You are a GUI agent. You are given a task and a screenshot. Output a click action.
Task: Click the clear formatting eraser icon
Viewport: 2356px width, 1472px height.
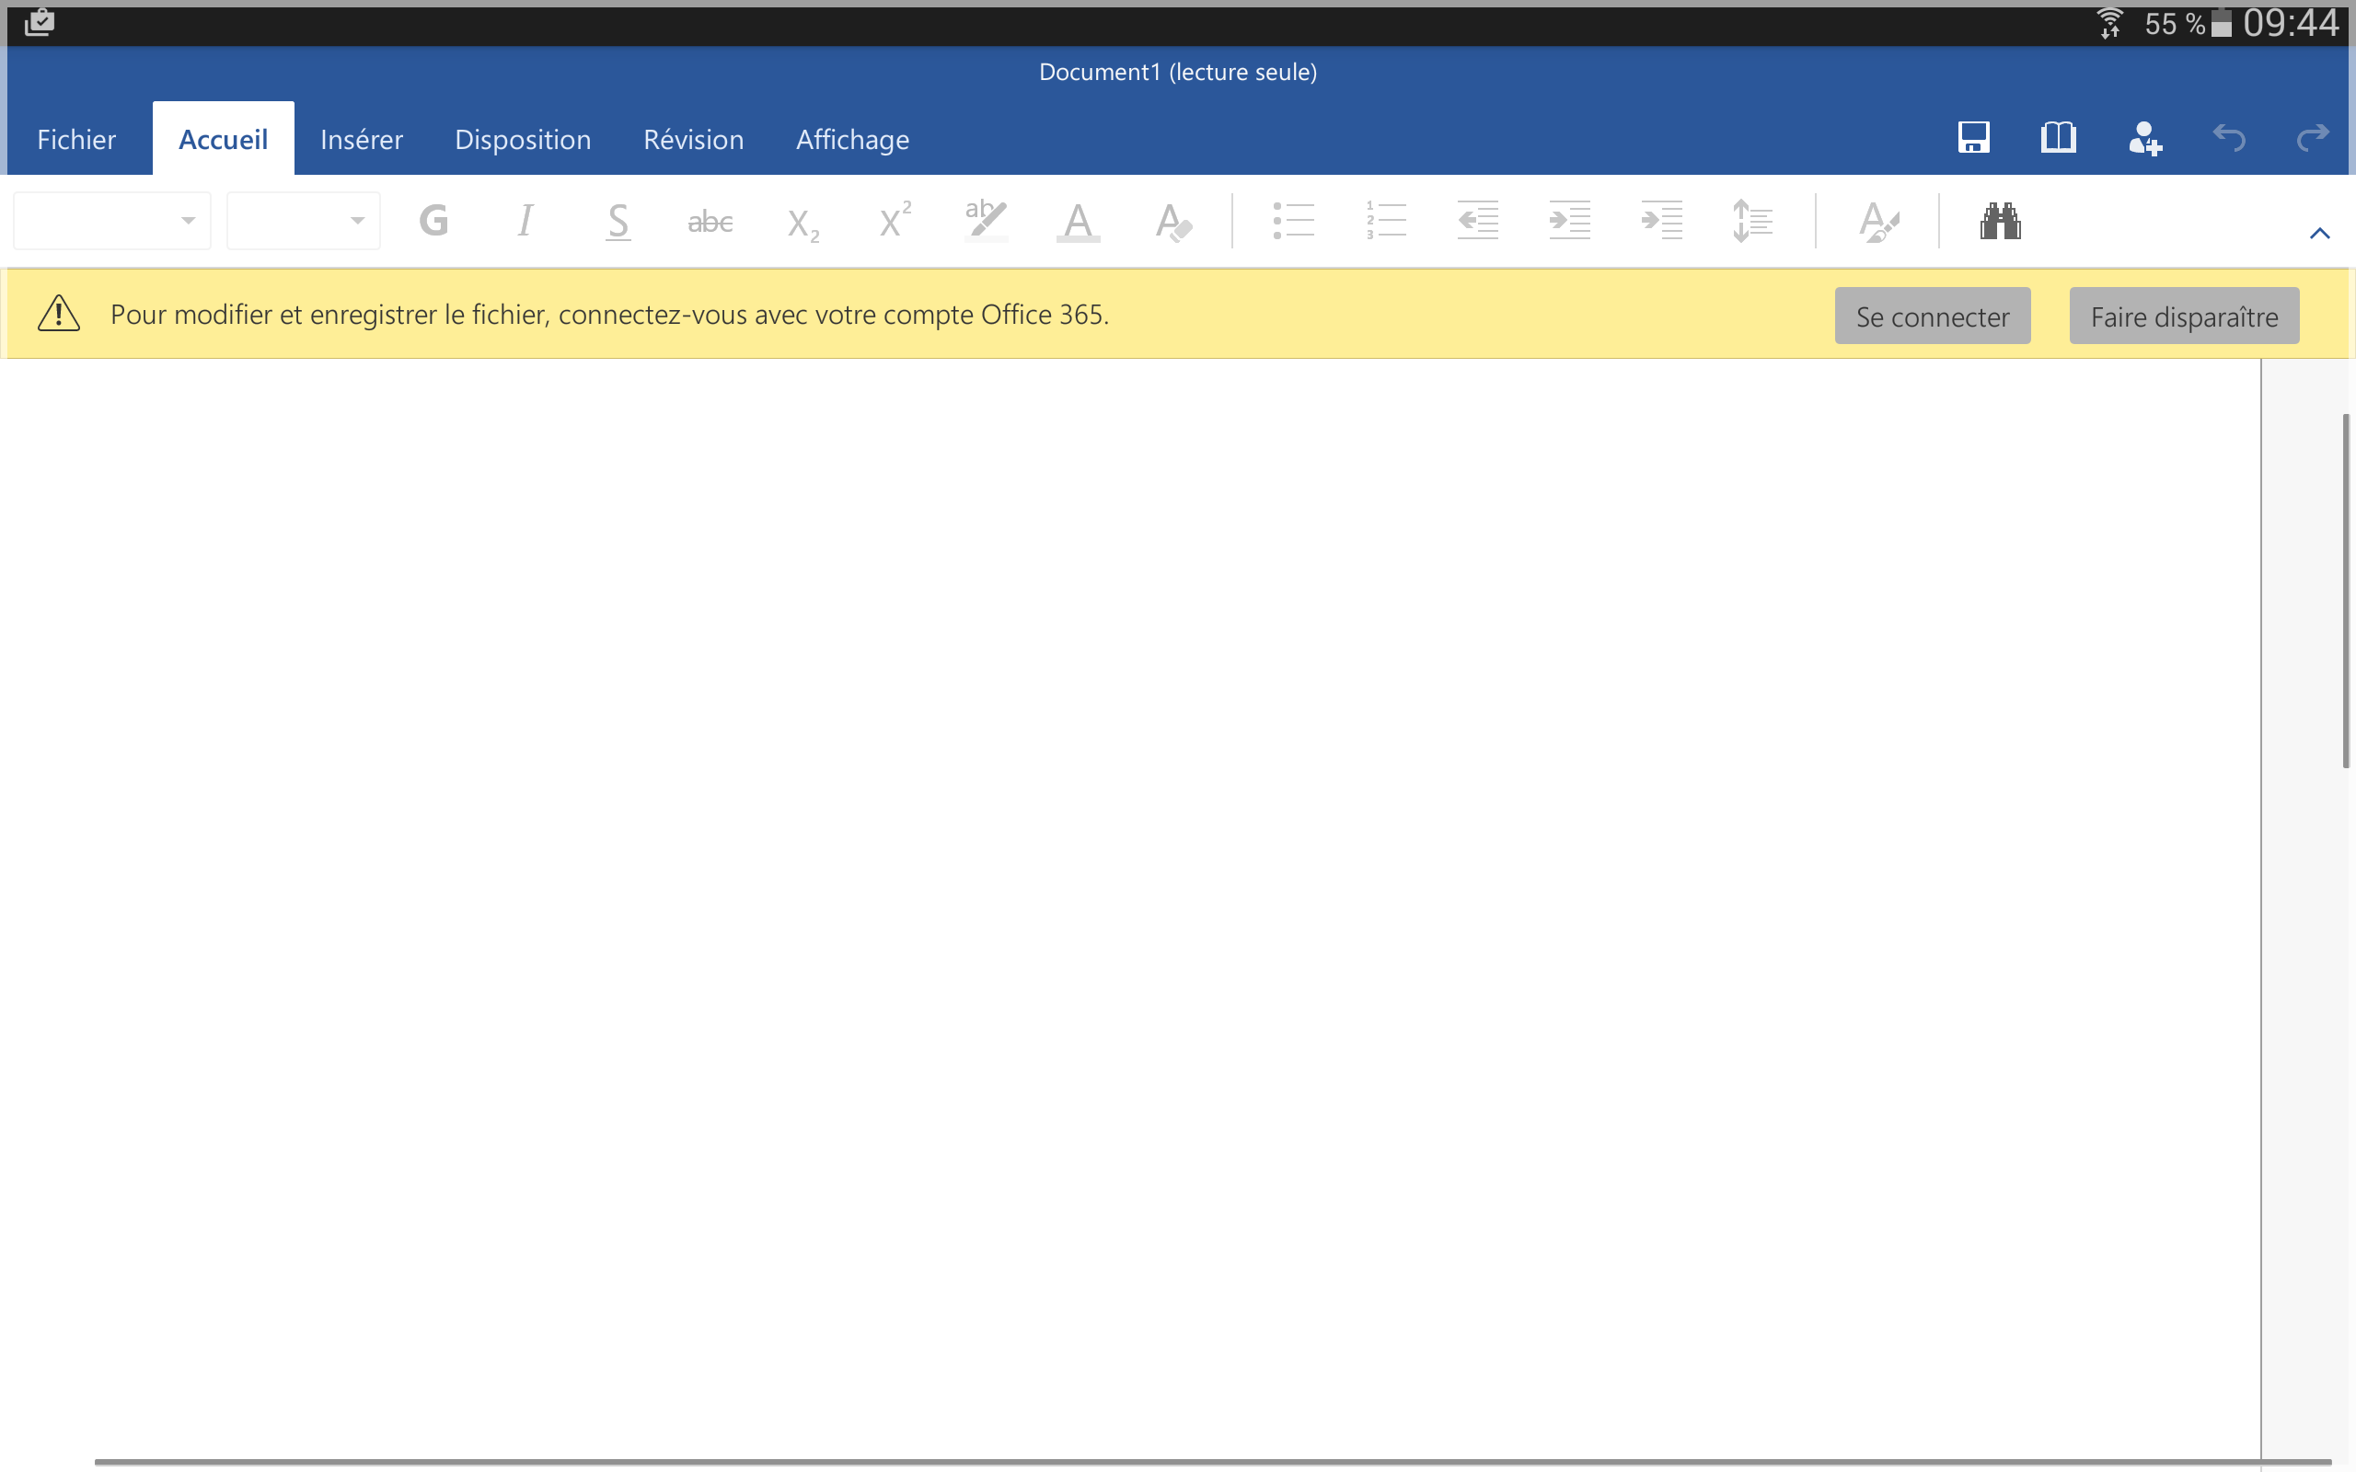point(1172,221)
